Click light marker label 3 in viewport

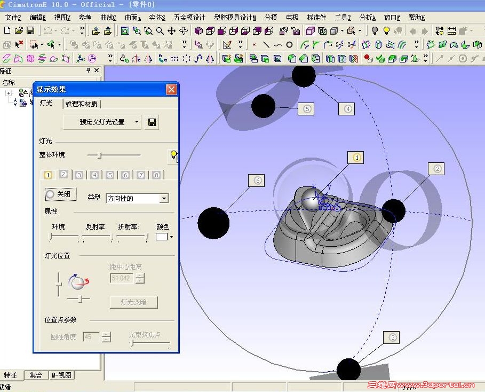[391, 338]
